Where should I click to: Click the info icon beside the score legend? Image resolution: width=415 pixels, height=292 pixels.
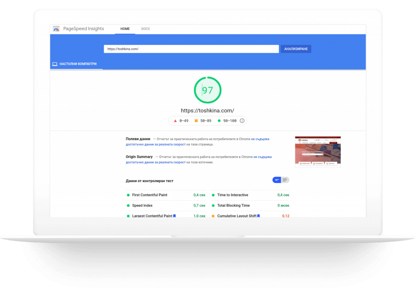242,121
